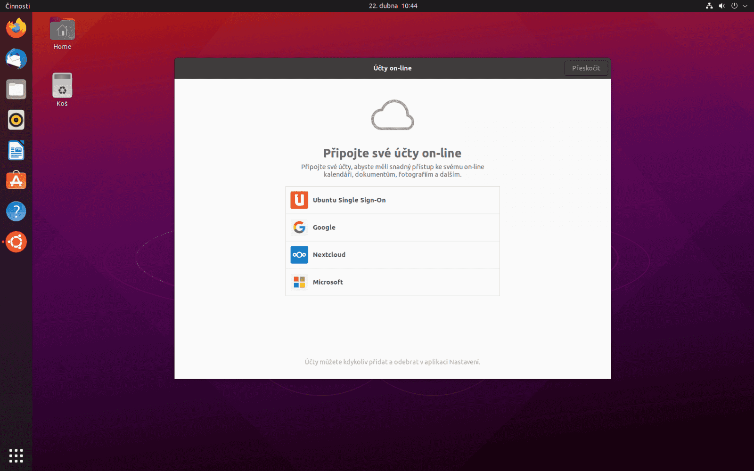Add a Microsoft account

click(x=392, y=282)
